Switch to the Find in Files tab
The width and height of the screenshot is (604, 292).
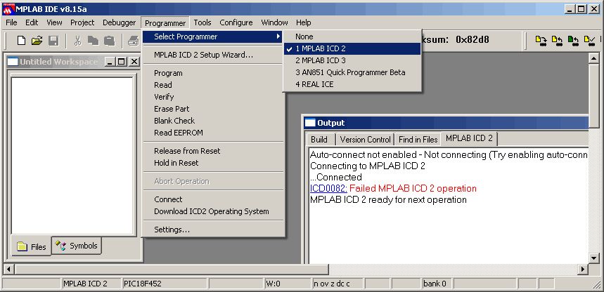pos(418,140)
